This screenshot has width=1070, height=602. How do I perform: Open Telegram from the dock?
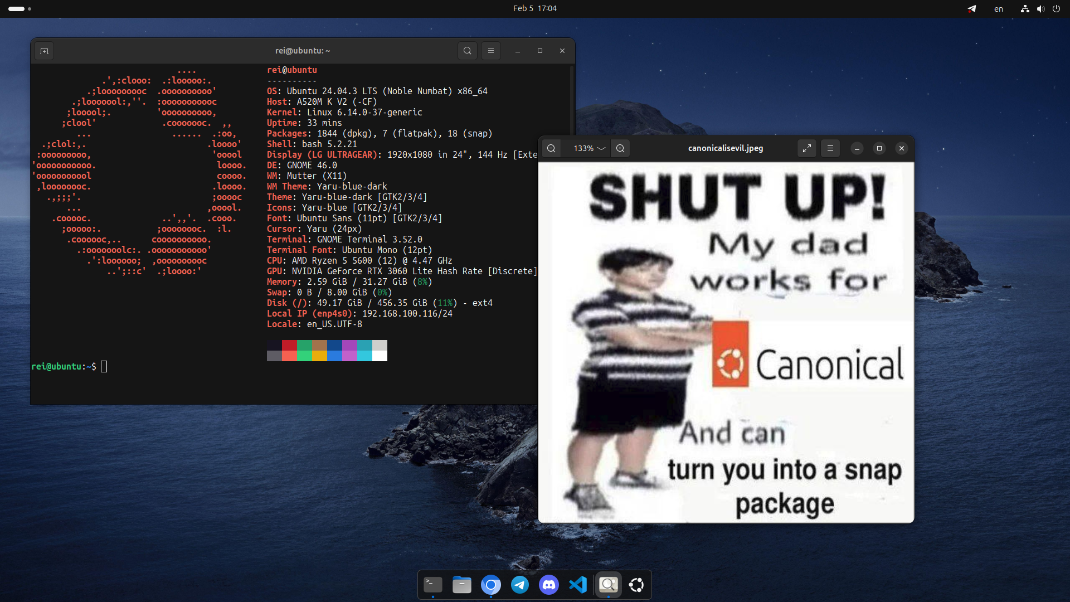[x=520, y=585]
